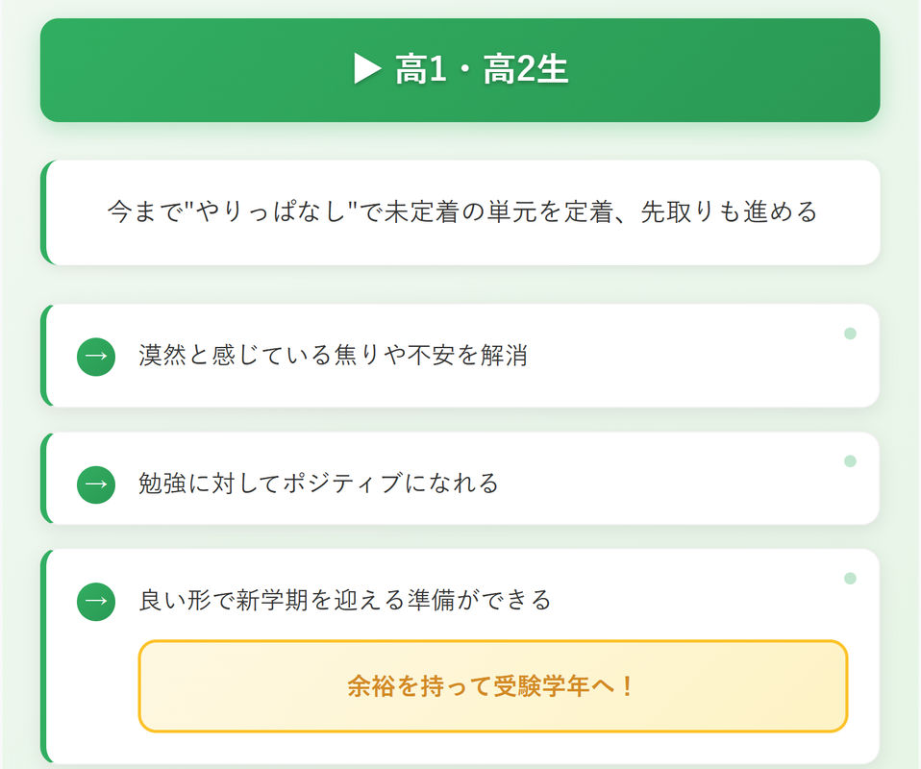Select the text 漠然と感じている焦りや不安を解消
This screenshot has width=921, height=769.
(333, 356)
